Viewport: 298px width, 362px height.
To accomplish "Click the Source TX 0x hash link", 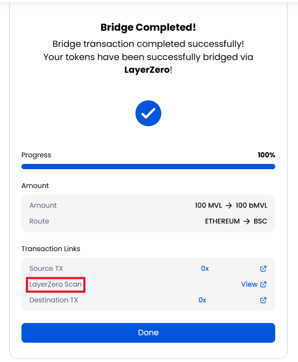I will coord(205,269).
